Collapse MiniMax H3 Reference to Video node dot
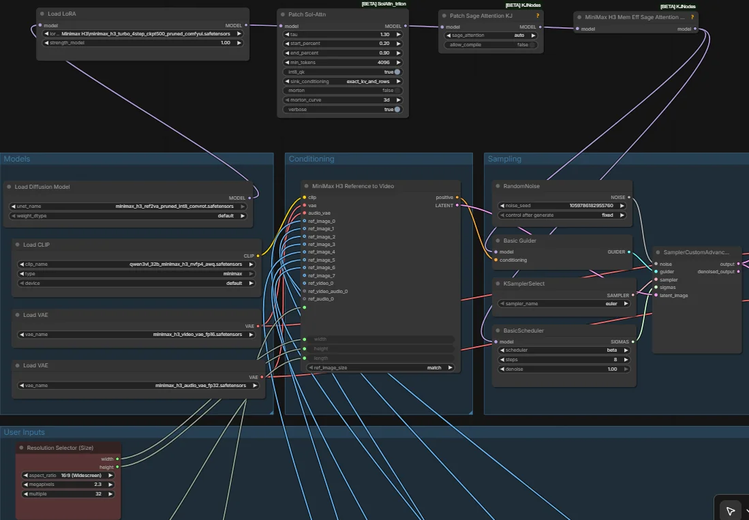 click(x=307, y=186)
